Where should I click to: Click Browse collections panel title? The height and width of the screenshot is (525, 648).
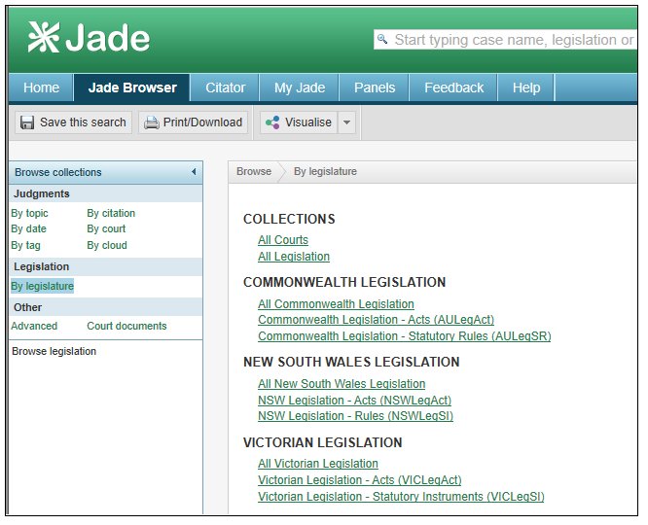(x=58, y=173)
